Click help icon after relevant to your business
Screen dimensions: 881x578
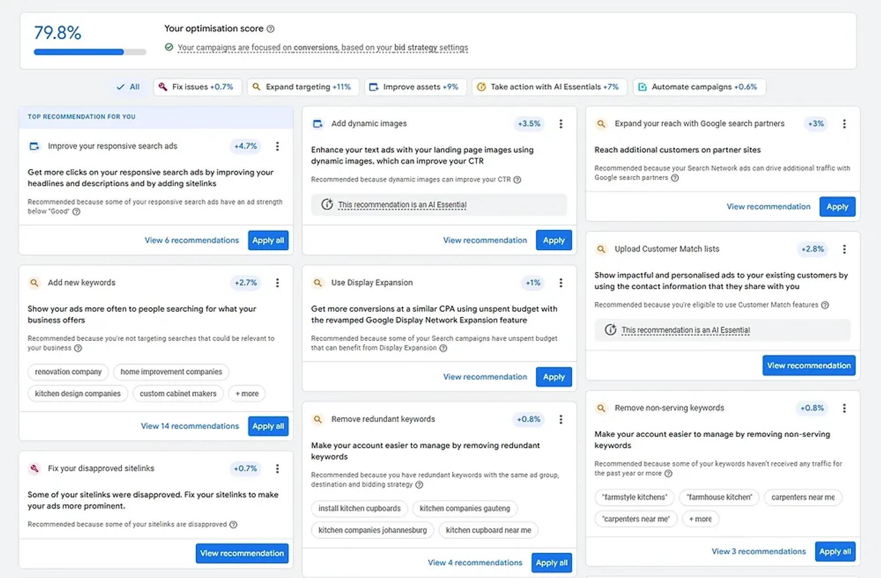pos(78,348)
